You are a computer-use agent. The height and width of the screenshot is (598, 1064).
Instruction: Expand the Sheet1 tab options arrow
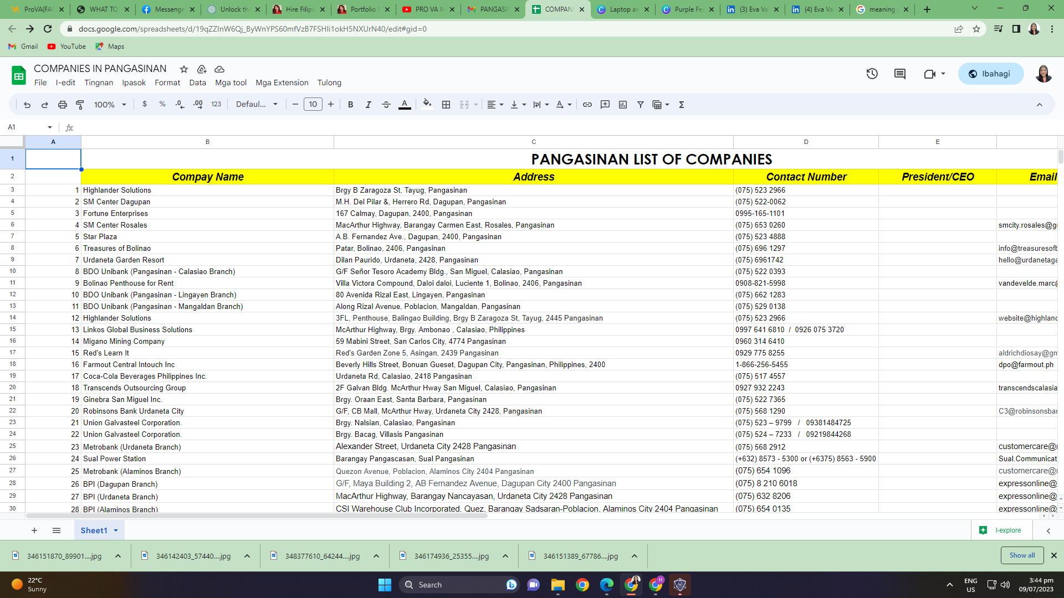click(x=116, y=530)
